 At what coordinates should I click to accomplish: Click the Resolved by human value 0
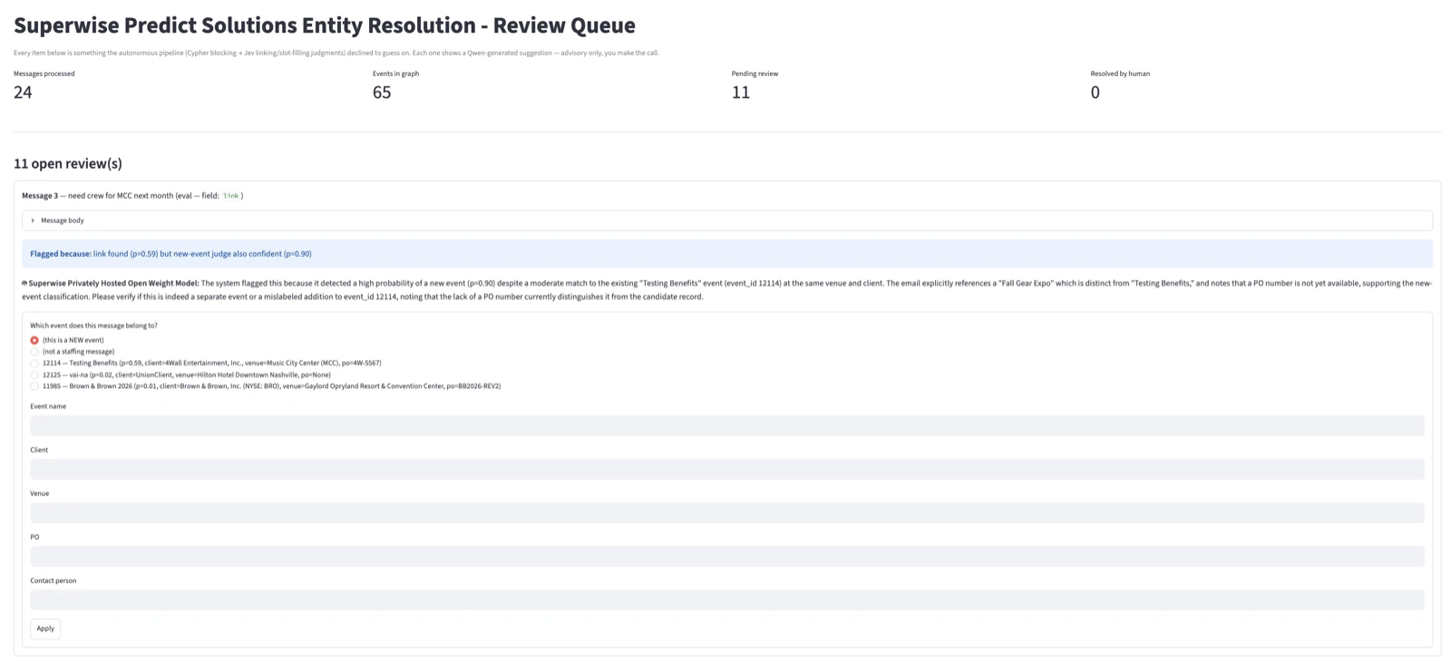click(x=1096, y=92)
